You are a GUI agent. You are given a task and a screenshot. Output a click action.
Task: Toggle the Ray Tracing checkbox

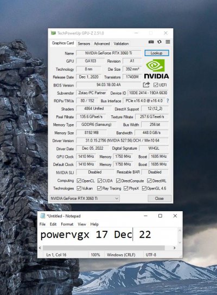click(x=99, y=188)
